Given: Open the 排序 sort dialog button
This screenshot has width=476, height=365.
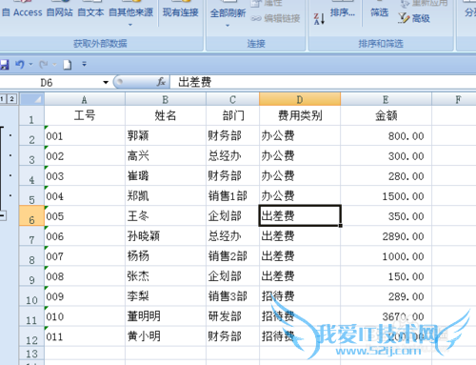Looking at the screenshot, I should 343,12.
